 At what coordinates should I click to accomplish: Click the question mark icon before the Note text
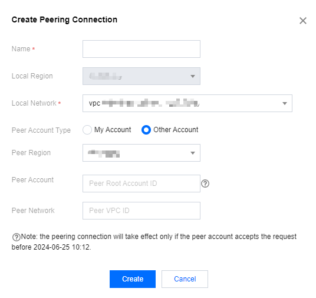(16, 237)
